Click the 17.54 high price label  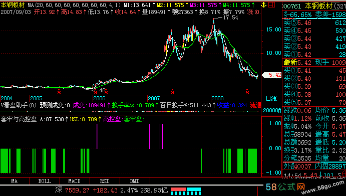click(231, 17)
